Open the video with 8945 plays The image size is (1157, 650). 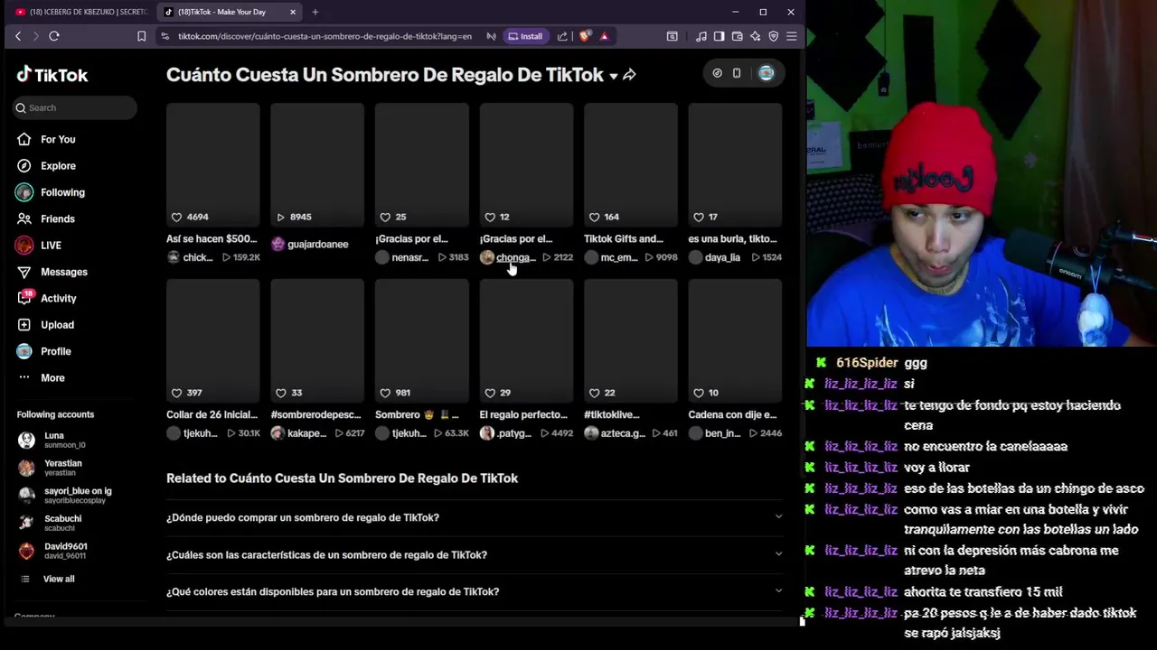coord(317,164)
